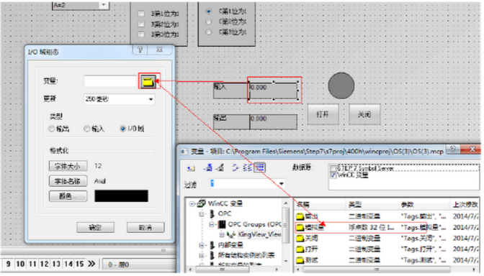This screenshot has width=484, height=276.
Task: Tick the B第2位为1 checkbox on canvas
Action: point(140,24)
